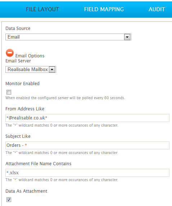Open the AUDIT tab

(157, 9)
